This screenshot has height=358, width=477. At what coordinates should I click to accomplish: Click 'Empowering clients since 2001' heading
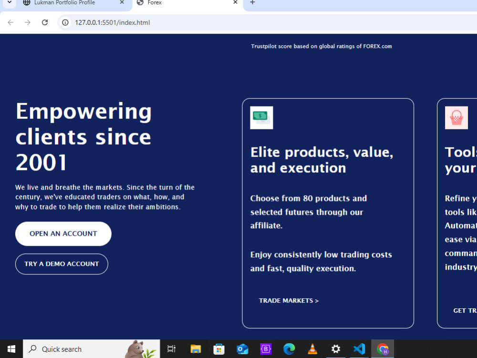click(x=83, y=137)
